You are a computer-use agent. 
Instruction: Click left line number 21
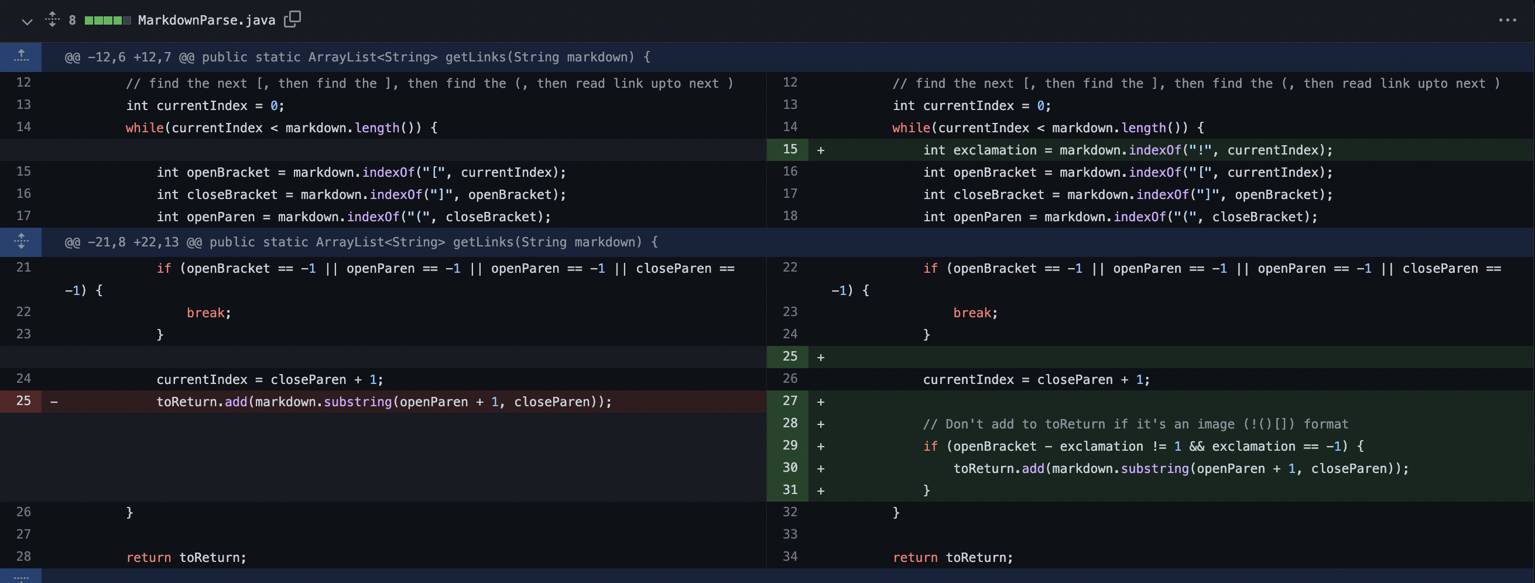[23, 268]
